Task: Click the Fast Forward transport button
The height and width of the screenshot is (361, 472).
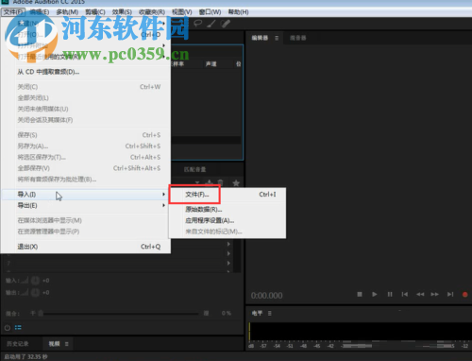Action: 435,294
